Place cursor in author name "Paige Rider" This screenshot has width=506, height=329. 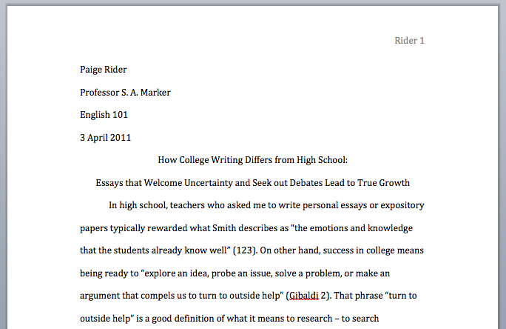104,70
